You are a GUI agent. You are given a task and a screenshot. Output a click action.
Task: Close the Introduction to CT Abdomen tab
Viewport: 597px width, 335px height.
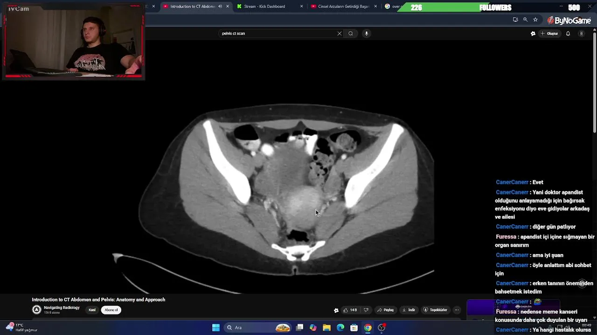click(x=228, y=7)
